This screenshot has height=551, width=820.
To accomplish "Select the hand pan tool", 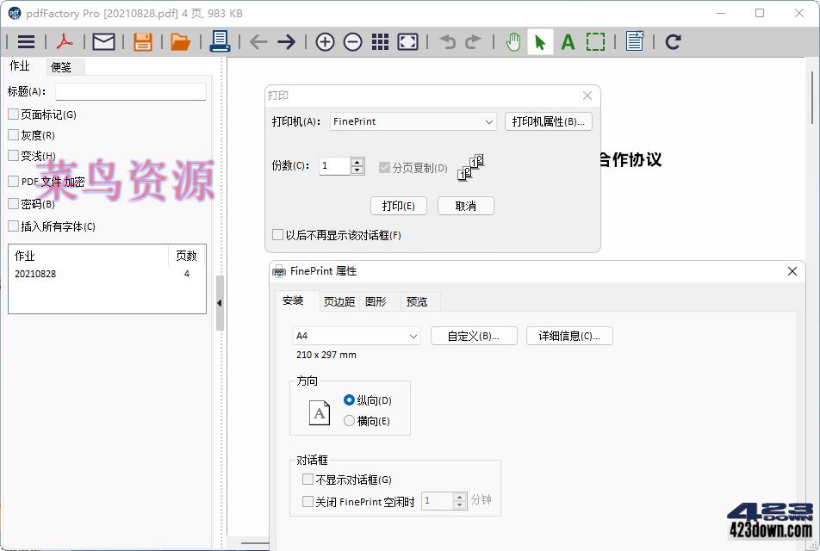I will [512, 41].
